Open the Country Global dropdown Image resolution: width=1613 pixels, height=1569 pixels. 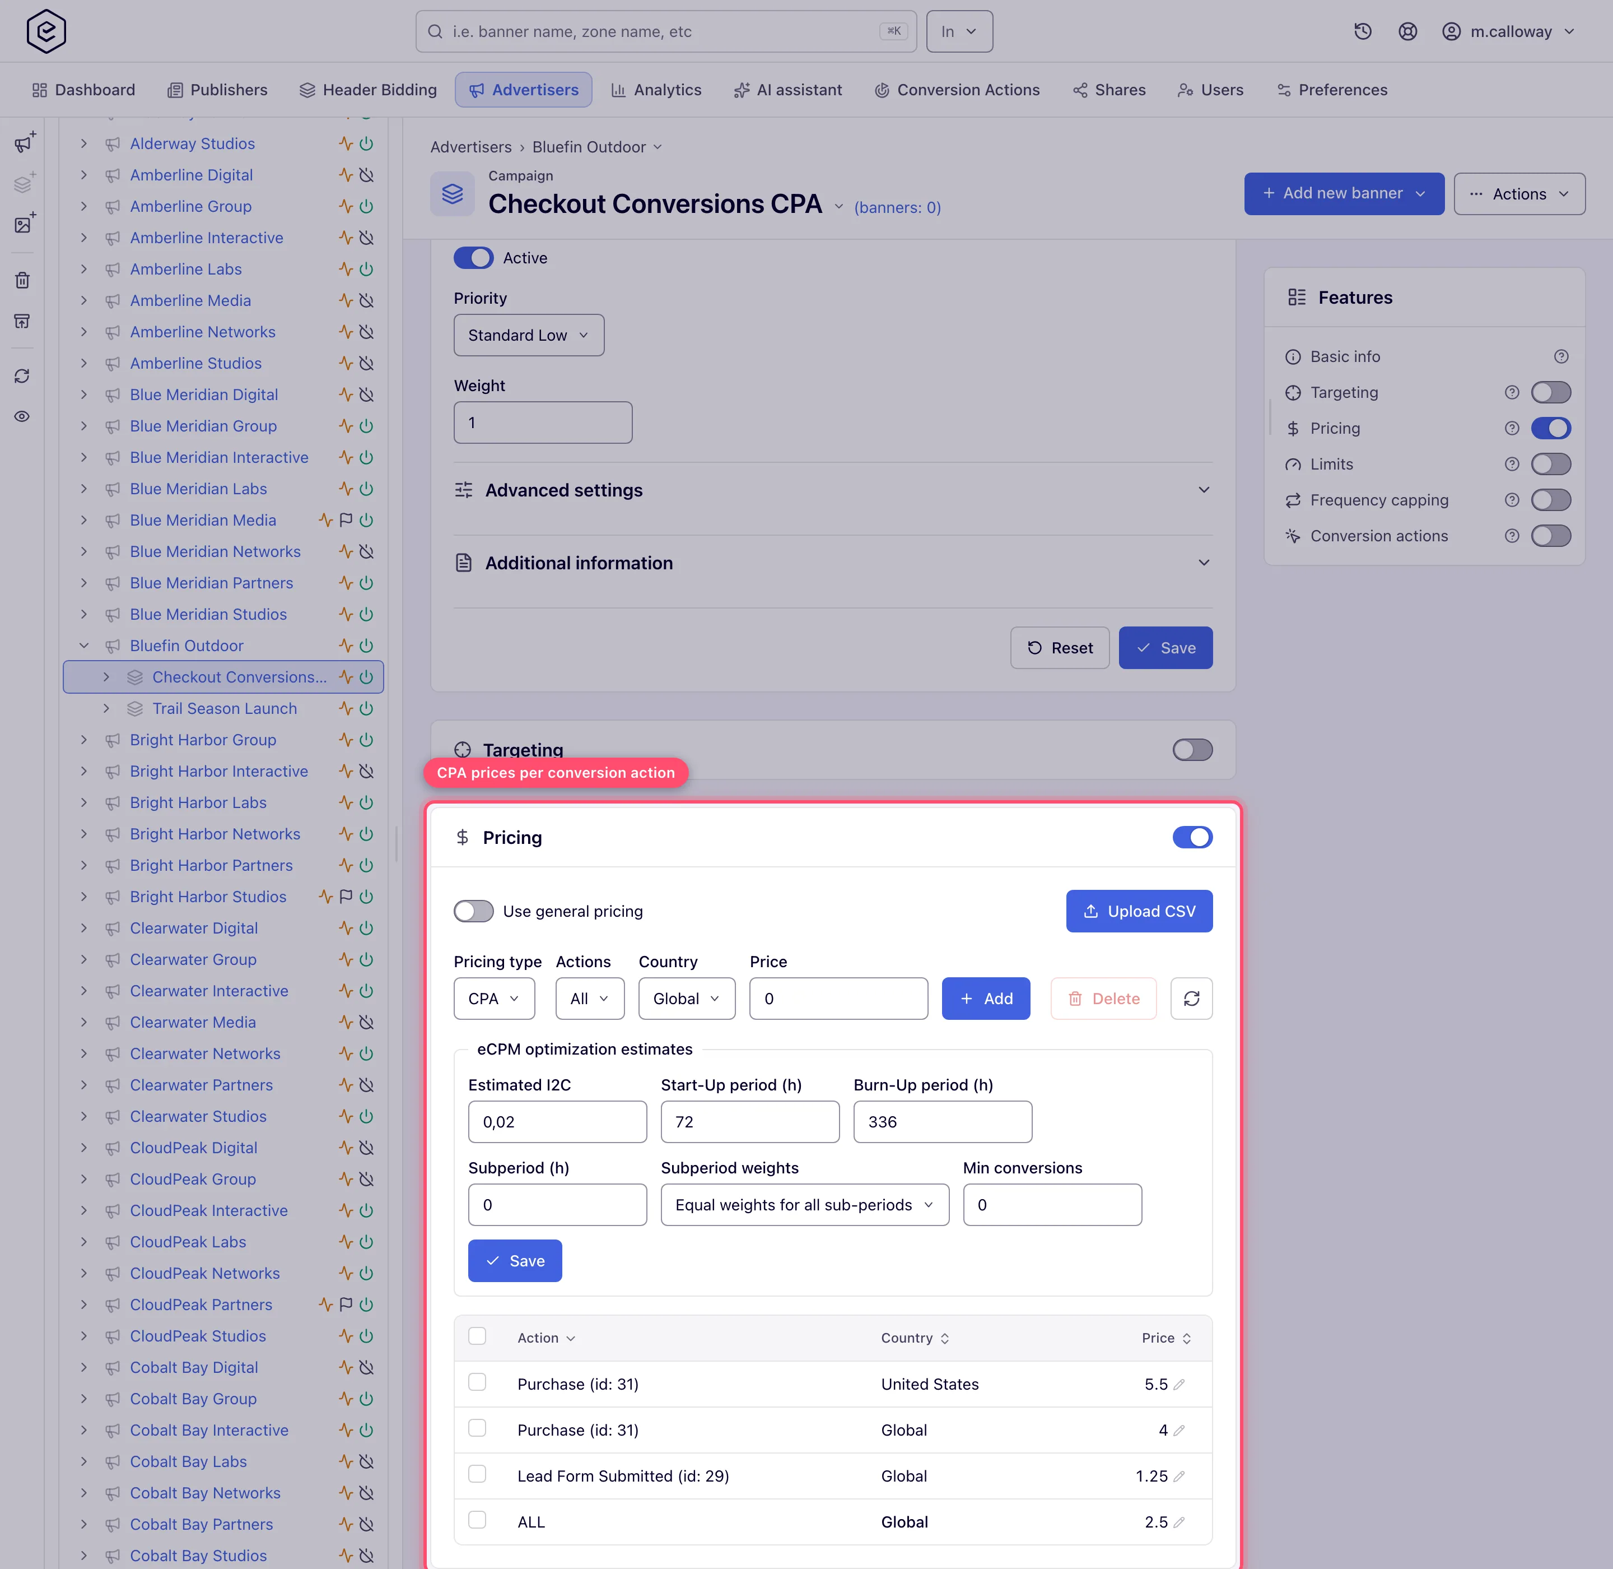click(x=686, y=999)
